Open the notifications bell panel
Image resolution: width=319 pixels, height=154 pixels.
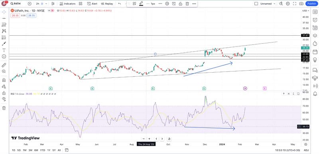(315, 94)
